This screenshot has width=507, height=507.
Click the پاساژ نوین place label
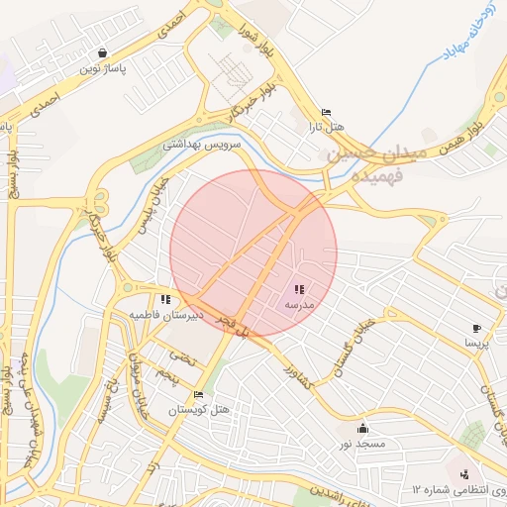pos(103,69)
